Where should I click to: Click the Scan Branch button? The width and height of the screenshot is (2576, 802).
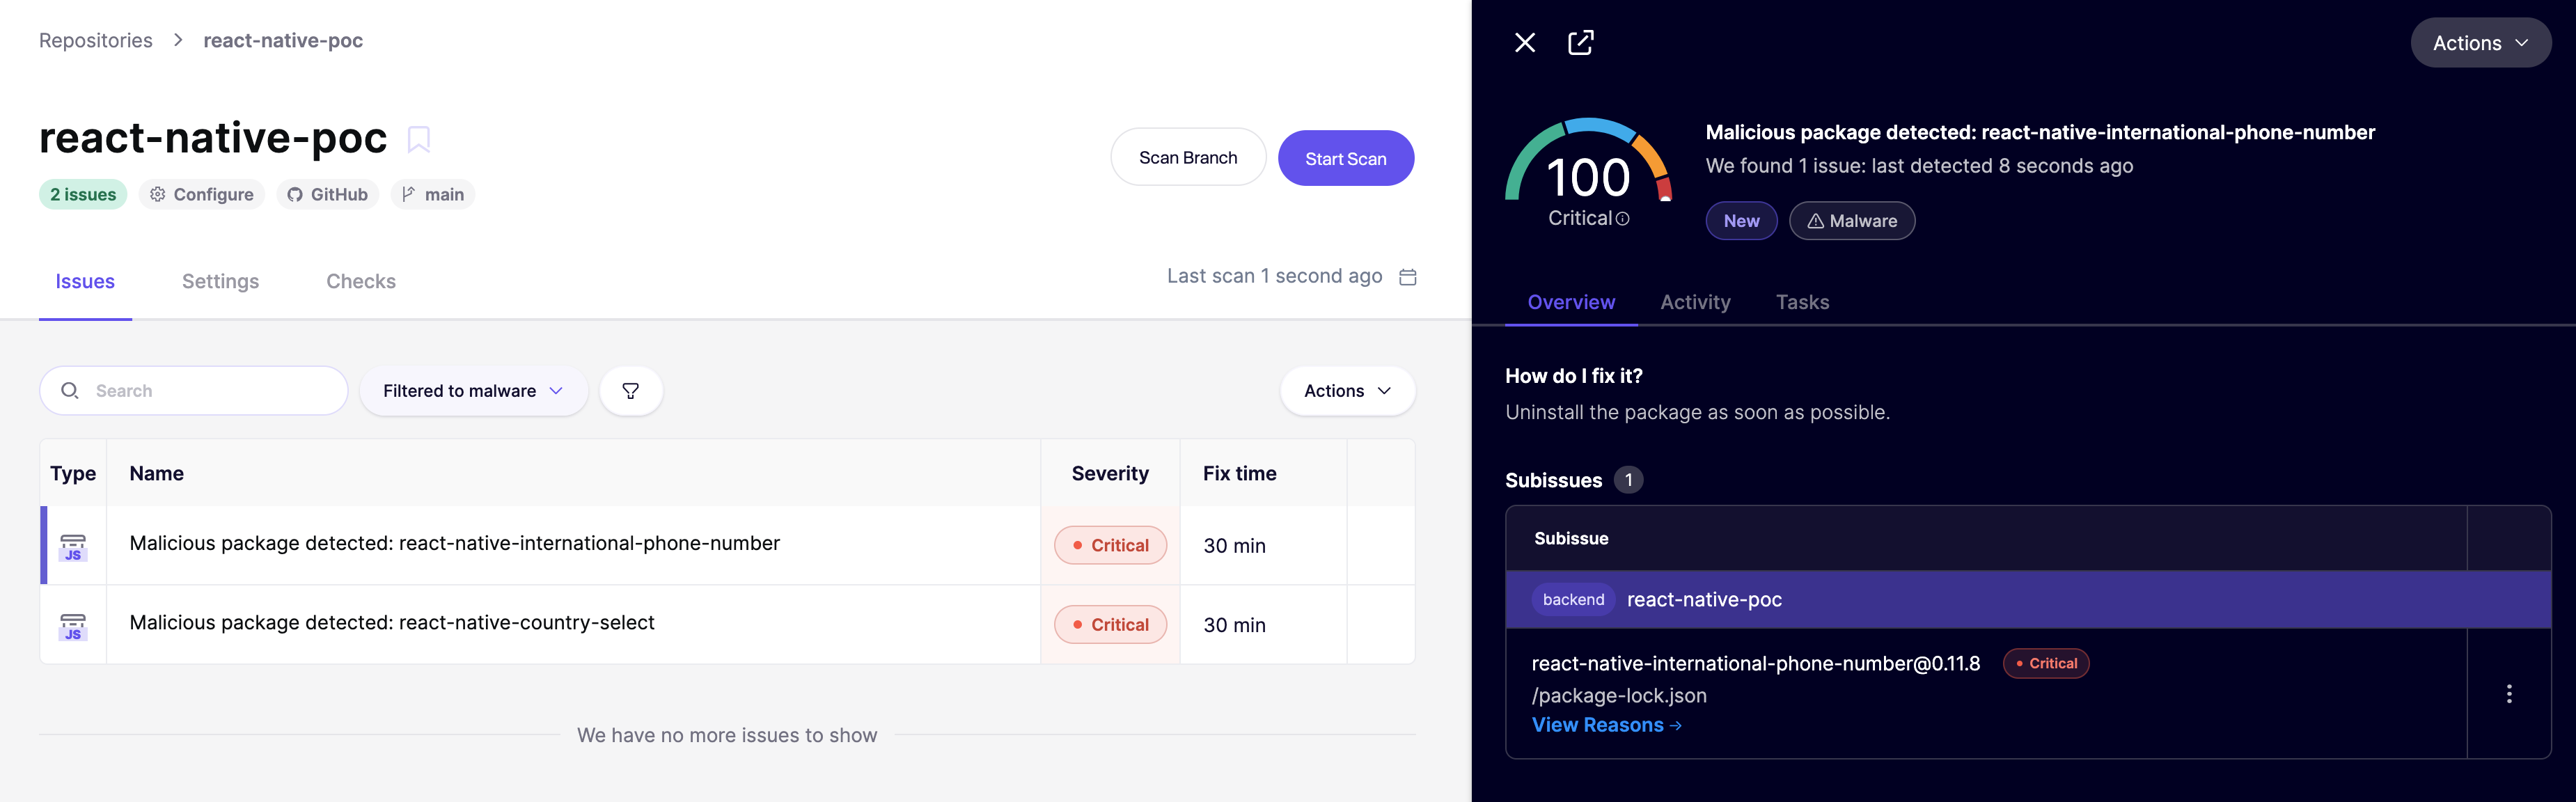1188,157
